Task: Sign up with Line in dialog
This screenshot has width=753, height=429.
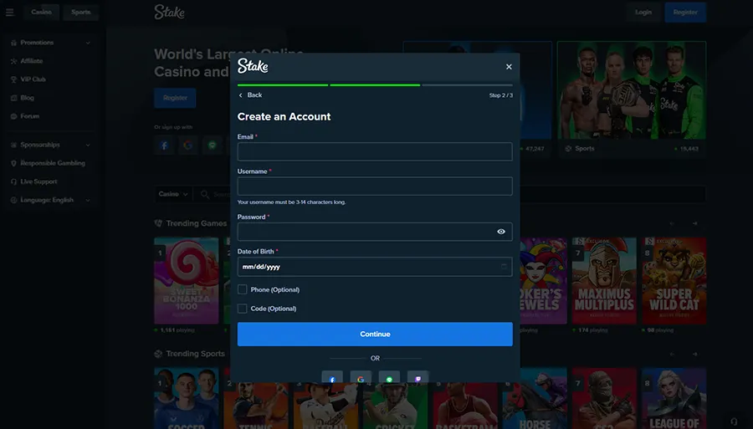Action: [x=389, y=376]
